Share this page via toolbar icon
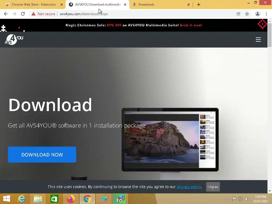Screen dimensions: 272x204 click(x=238, y=14)
